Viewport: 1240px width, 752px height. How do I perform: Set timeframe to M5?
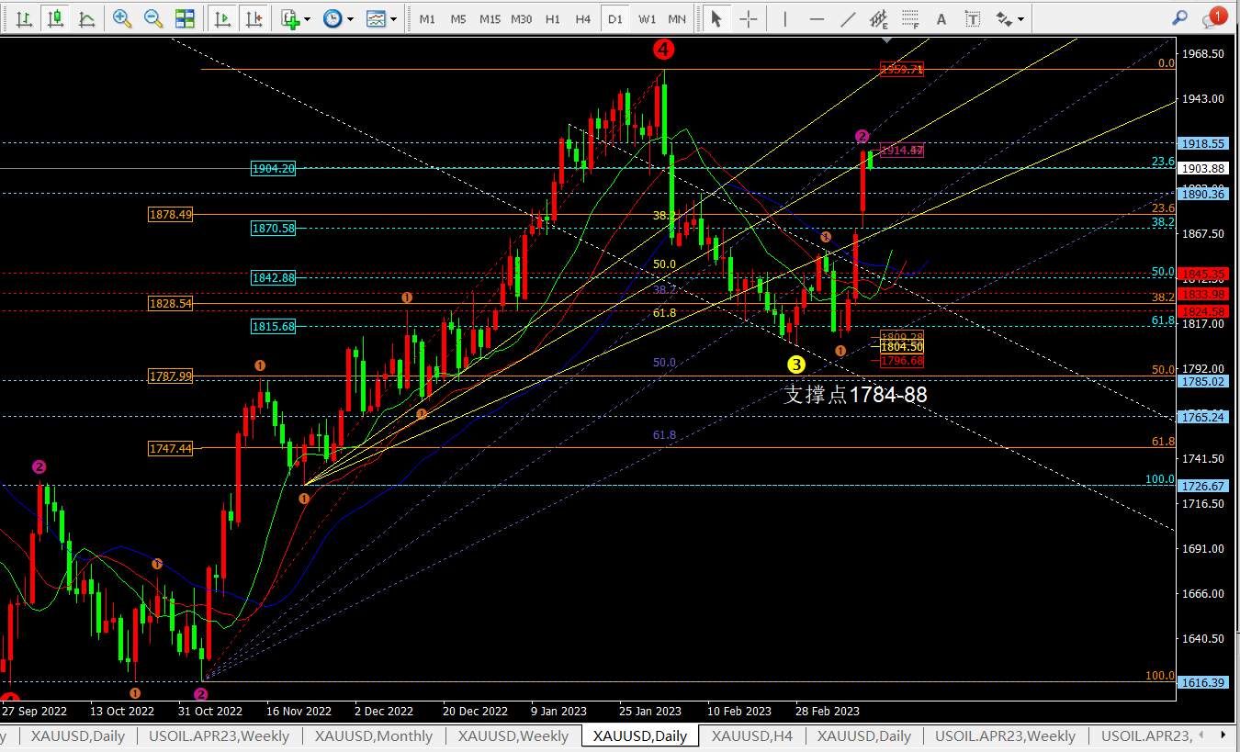click(x=458, y=18)
